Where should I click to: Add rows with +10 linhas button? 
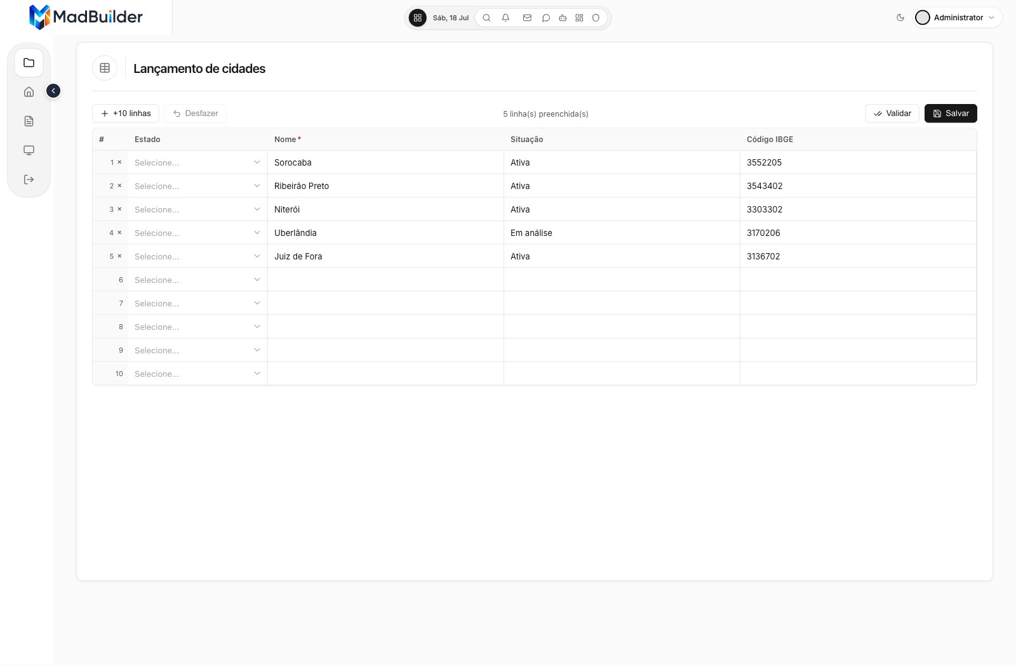126,114
